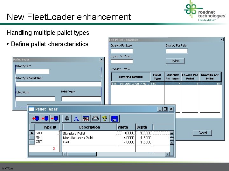Viewport: 229px width, 171px height.
Task: Select the STD row marker arrow
Action: [x=32, y=133]
